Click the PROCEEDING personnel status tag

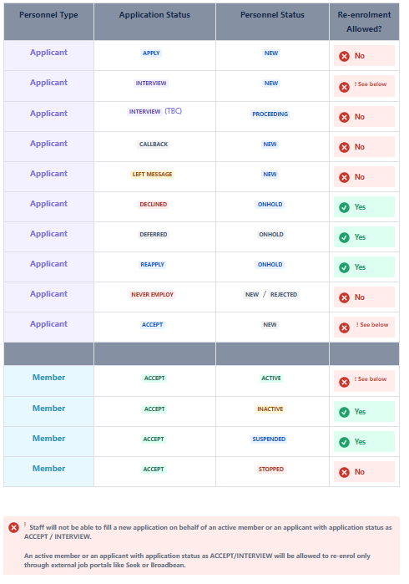click(270, 114)
